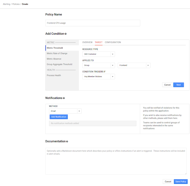Switch to the Configuration tab
Viewport: 190px width, 186px height.
(113, 42)
